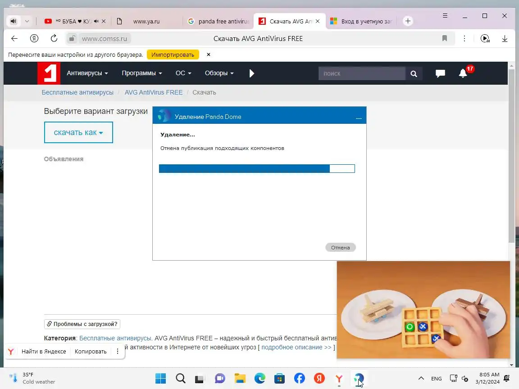Open the red Yandex Я taskbar icon
Viewport: 519px width, 389px height.
(319, 378)
